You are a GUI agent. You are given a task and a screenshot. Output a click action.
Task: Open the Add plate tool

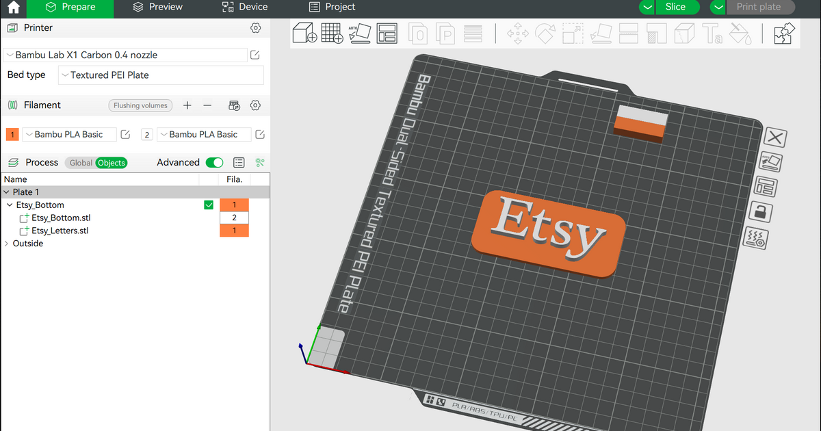(x=333, y=33)
